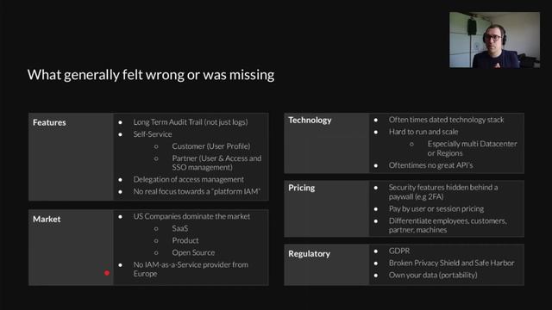Select 'Hard to run and scale' bullet
This screenshot has width=552, height=310.
click(423, 132)
